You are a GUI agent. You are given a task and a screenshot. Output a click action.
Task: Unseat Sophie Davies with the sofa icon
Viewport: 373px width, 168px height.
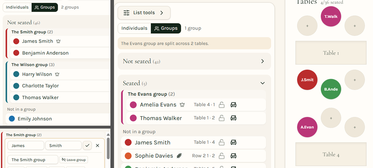click(x=234, y=156)
